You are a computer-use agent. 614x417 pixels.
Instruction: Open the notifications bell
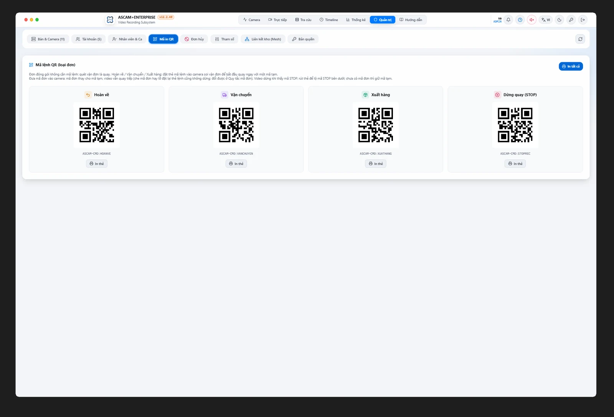508,20
